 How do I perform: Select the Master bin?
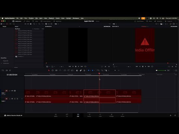tap(4, 26)
